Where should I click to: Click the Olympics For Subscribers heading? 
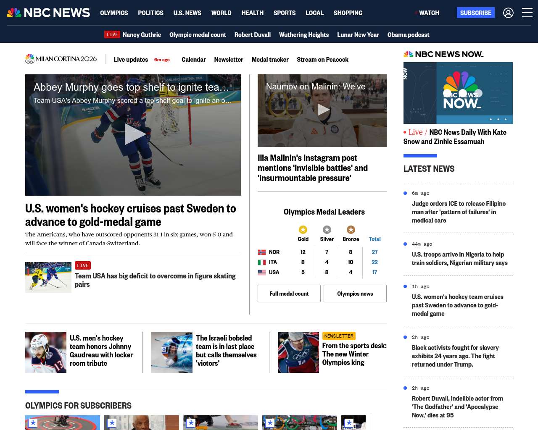(78, 406)
